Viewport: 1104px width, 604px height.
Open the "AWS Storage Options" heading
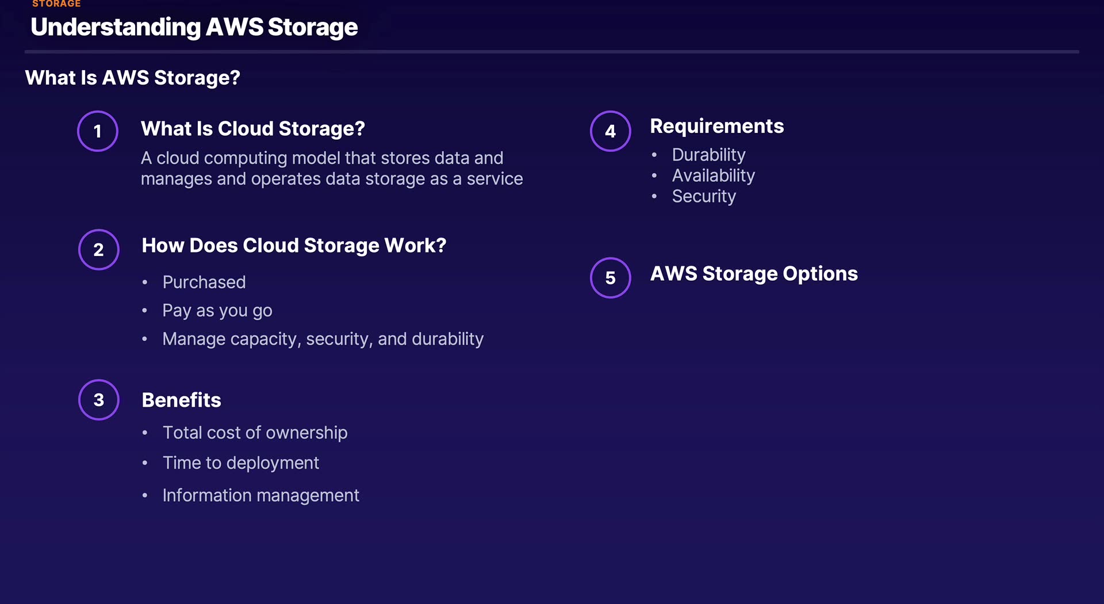[754, 274]
